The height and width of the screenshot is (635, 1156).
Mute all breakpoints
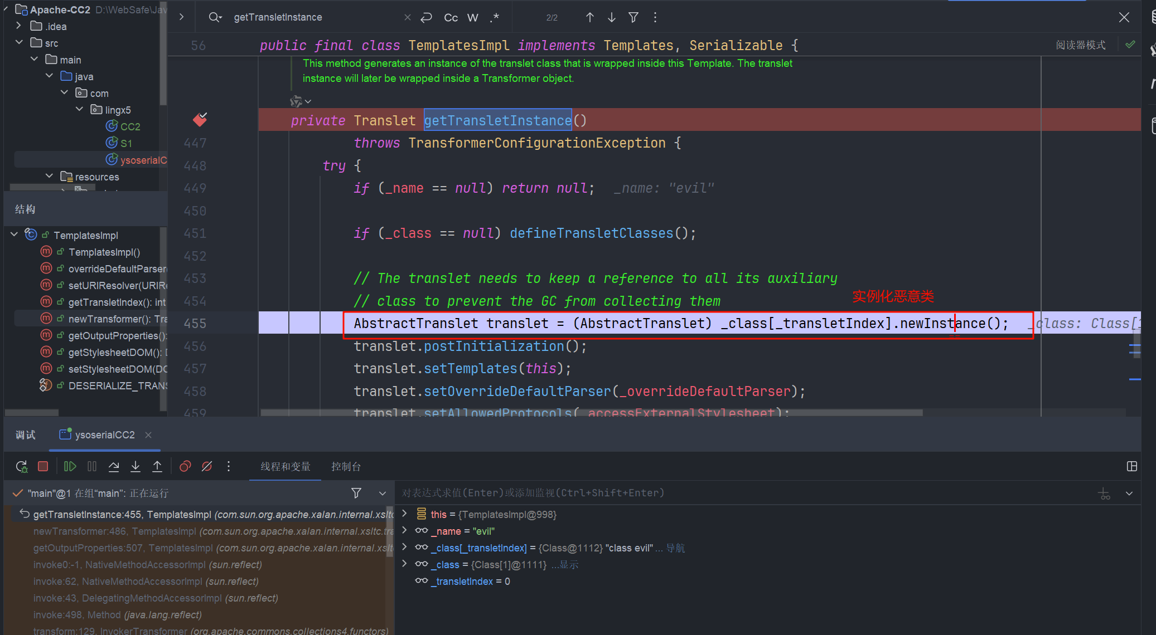click(x=207, y=467)
